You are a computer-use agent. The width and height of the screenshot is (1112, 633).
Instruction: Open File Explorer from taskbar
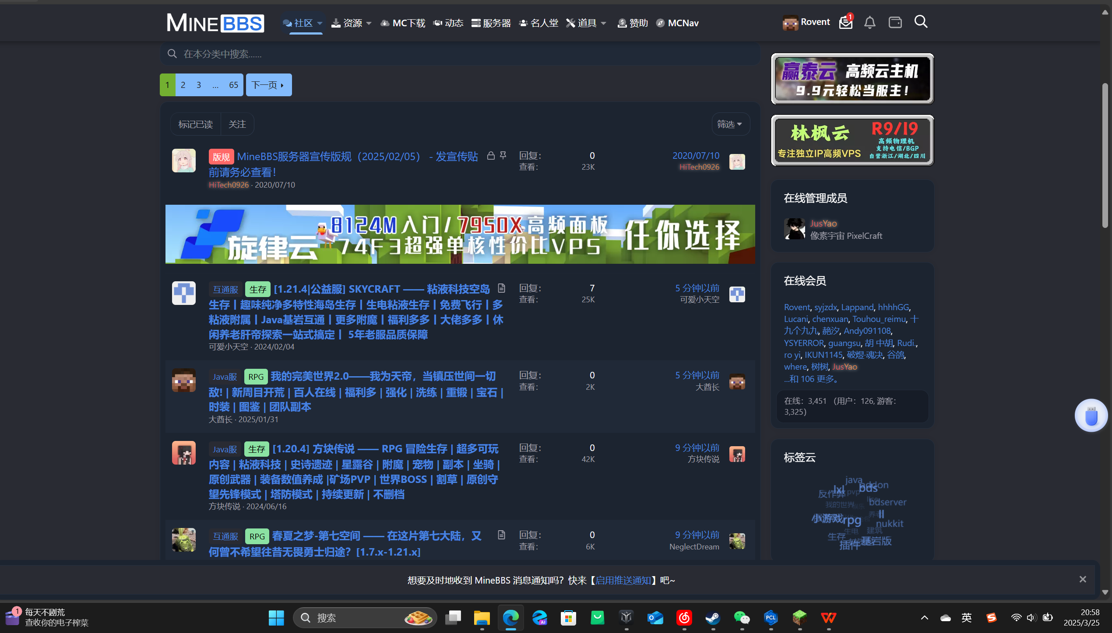pyautogui.click(x=482, y=618)
